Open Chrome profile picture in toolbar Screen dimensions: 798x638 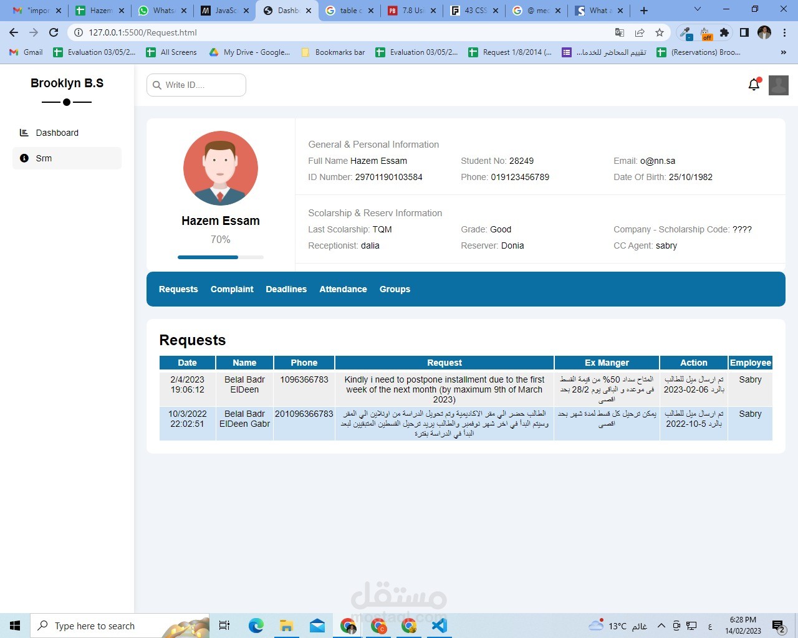click(x=764, y=32)
